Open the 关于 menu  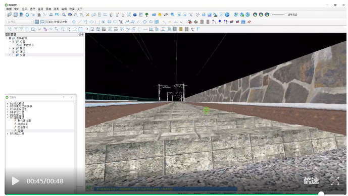pyautogui.click(x=80, y=9)
